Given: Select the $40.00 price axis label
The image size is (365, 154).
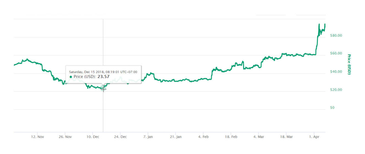Looking at the screenshot, I should 336,72.
